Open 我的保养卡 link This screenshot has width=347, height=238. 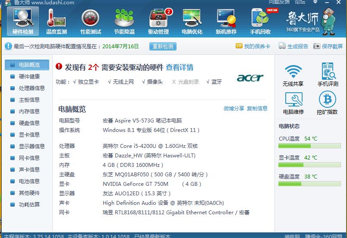[257, 46]
